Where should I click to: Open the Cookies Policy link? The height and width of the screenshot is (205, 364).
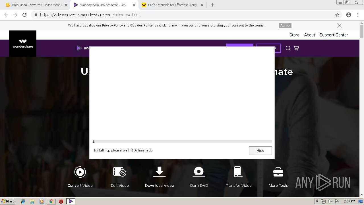click(x=141, y=25)
